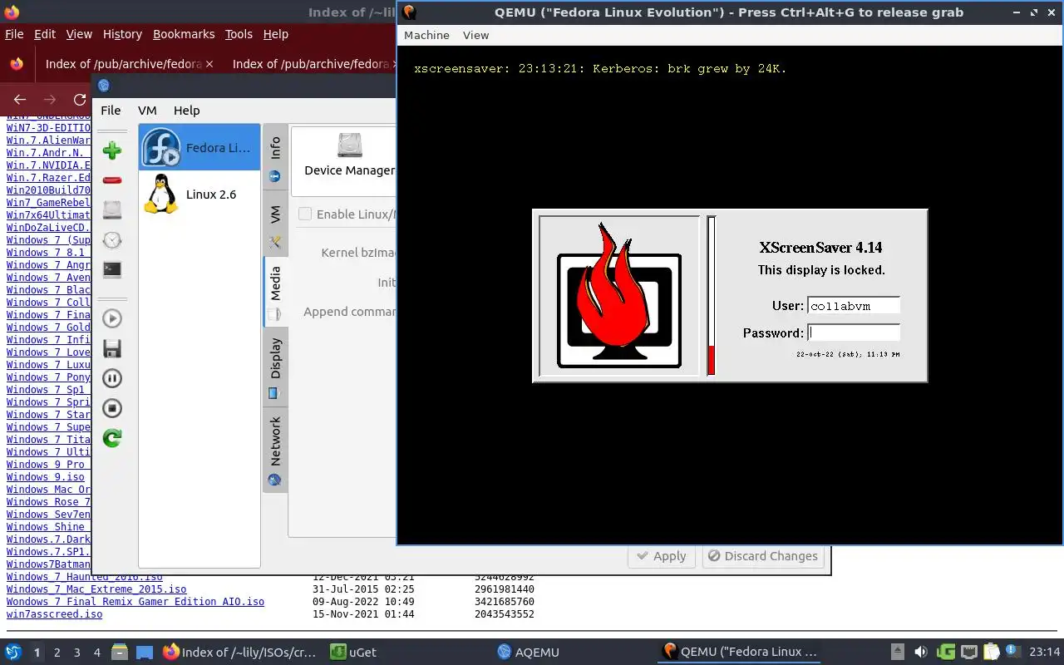Screen dimensions: 1064x665
Task: Open AQEMU File menu
Action: tap(111, 111)
